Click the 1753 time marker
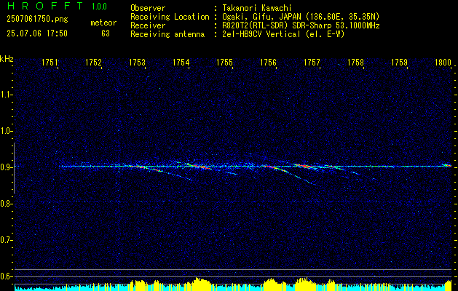The height and width of the screenshot is (291, 458). (x=138, y=63)
